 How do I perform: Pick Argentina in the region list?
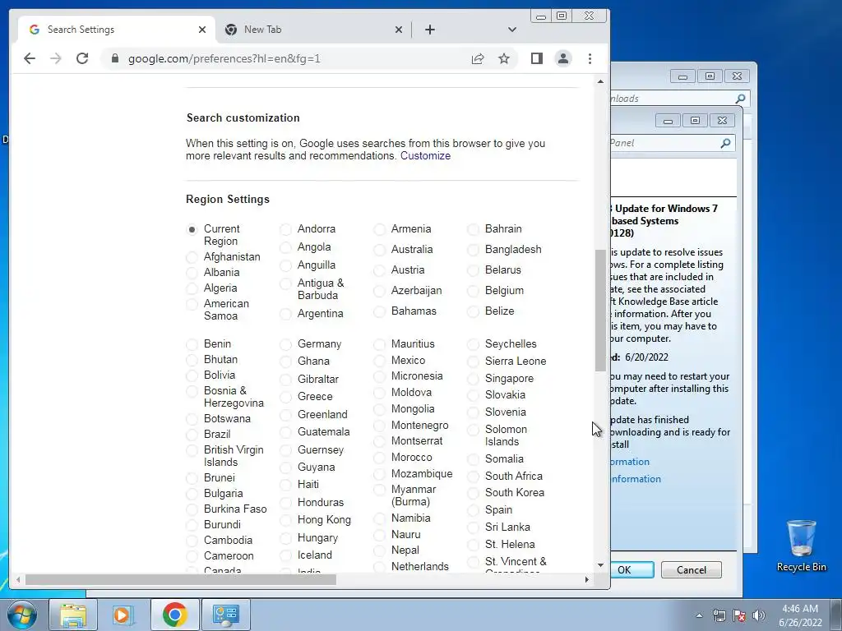click(x=285, y=314)
